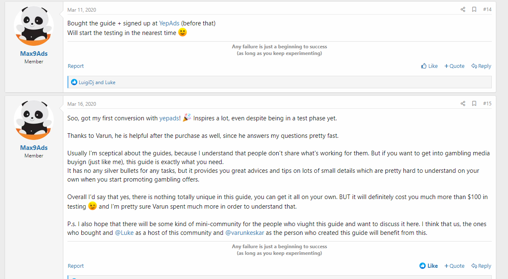Report post #15
Screen dimensions: 508x279
click(x=76, y=266)
